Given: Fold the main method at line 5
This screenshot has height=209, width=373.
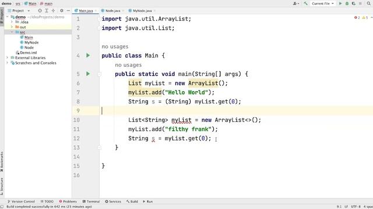Looking at the screenshot, I should tap(100, 74).
